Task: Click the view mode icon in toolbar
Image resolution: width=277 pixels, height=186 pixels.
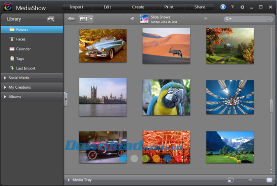Action: coord(84,19)
